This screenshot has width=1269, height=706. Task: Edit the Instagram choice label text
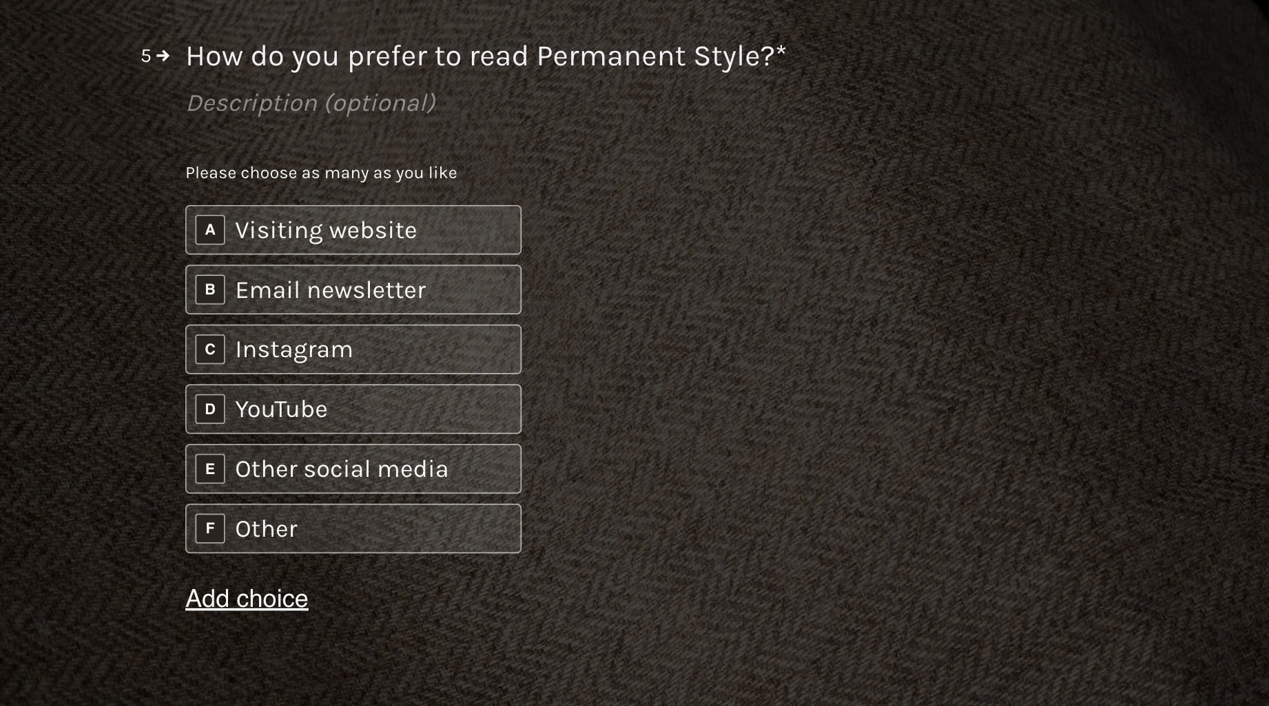[x=294, y=350]
